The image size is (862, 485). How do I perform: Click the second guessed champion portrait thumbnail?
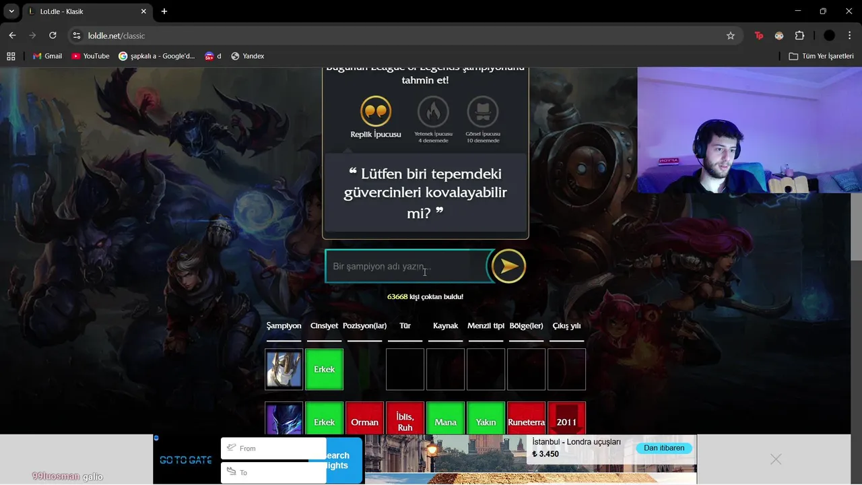pos(284,418)
